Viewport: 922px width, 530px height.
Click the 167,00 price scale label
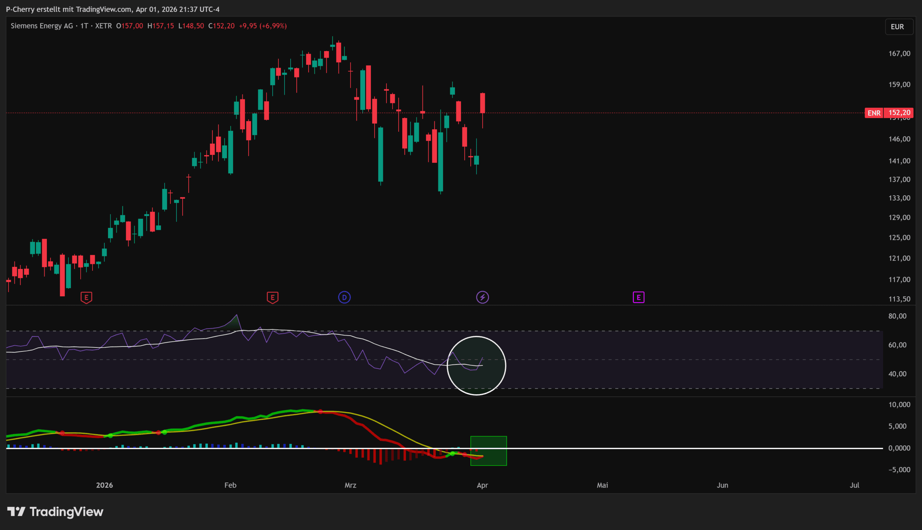tap(899, 54)
